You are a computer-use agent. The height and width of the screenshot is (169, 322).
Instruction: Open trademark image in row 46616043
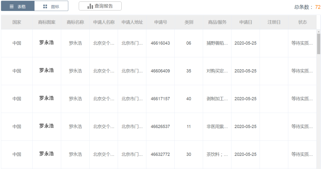click(x=47, y=42)
